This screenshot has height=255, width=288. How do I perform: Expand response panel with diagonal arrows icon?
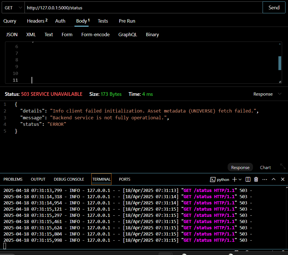click(x=283, y=166)
